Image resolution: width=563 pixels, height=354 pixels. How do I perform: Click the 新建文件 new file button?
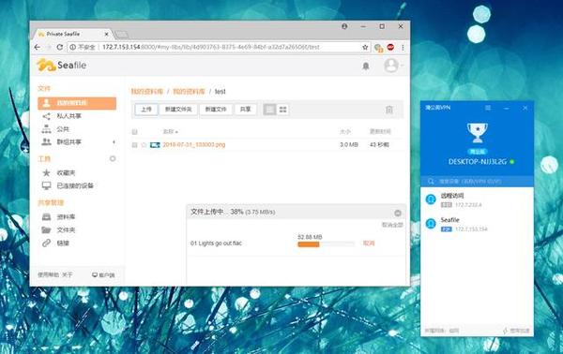(216, 110)
